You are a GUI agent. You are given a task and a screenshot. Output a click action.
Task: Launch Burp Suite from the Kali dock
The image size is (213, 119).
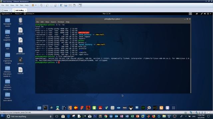pyautogui.click(x=70, y=108)
